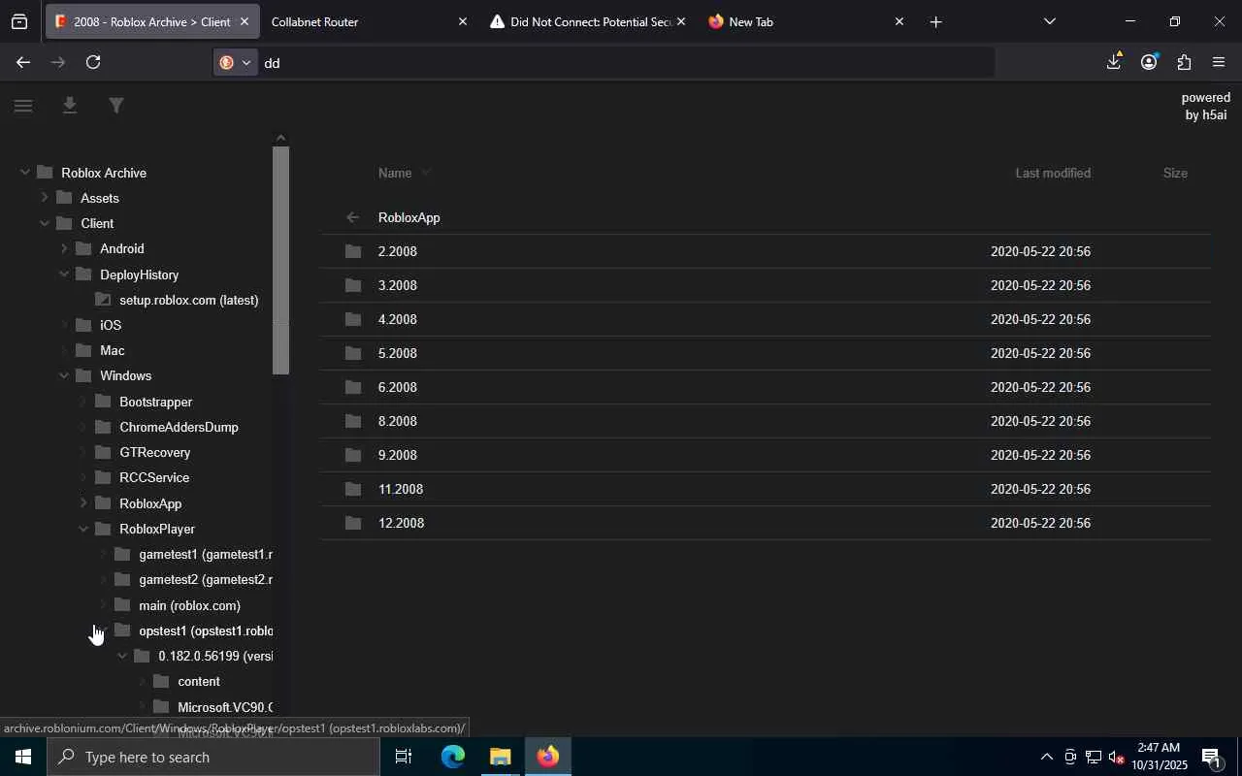Select Bootstrapper in the tree
The height and width of the screenshot is (776, 1242).
pyautogui.click(x=155, y=402)
